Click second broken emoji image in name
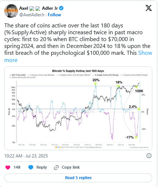This screenshot has height=187, width=158. coord(38,8)
